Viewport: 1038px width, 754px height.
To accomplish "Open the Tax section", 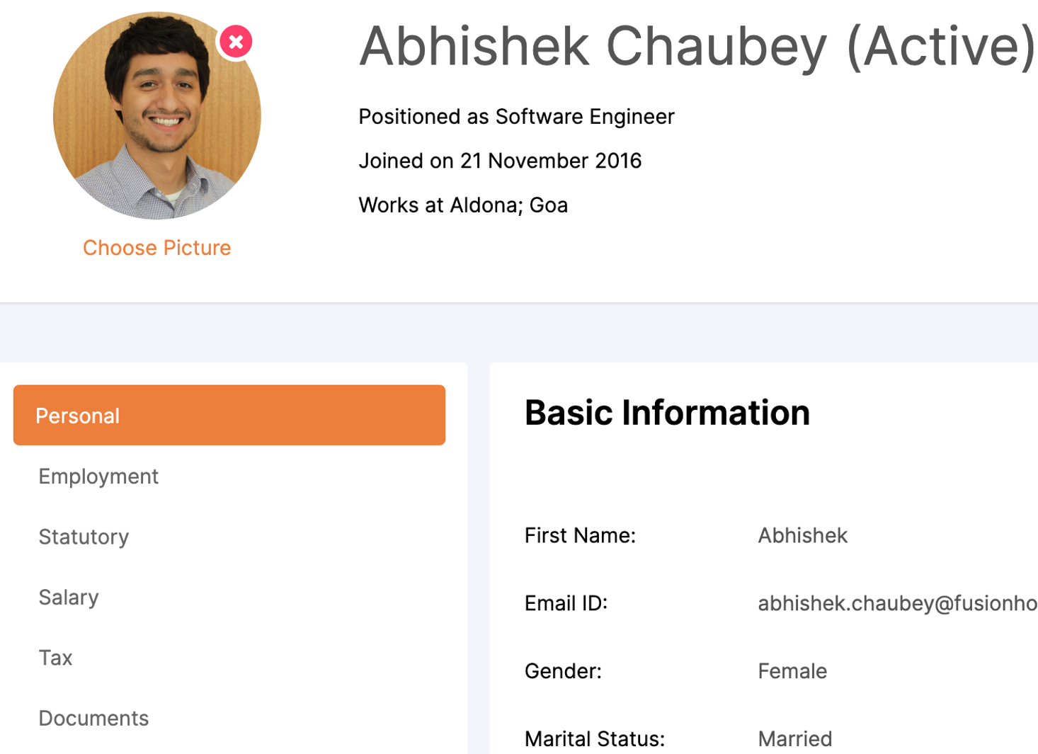I will click(55, 658).
